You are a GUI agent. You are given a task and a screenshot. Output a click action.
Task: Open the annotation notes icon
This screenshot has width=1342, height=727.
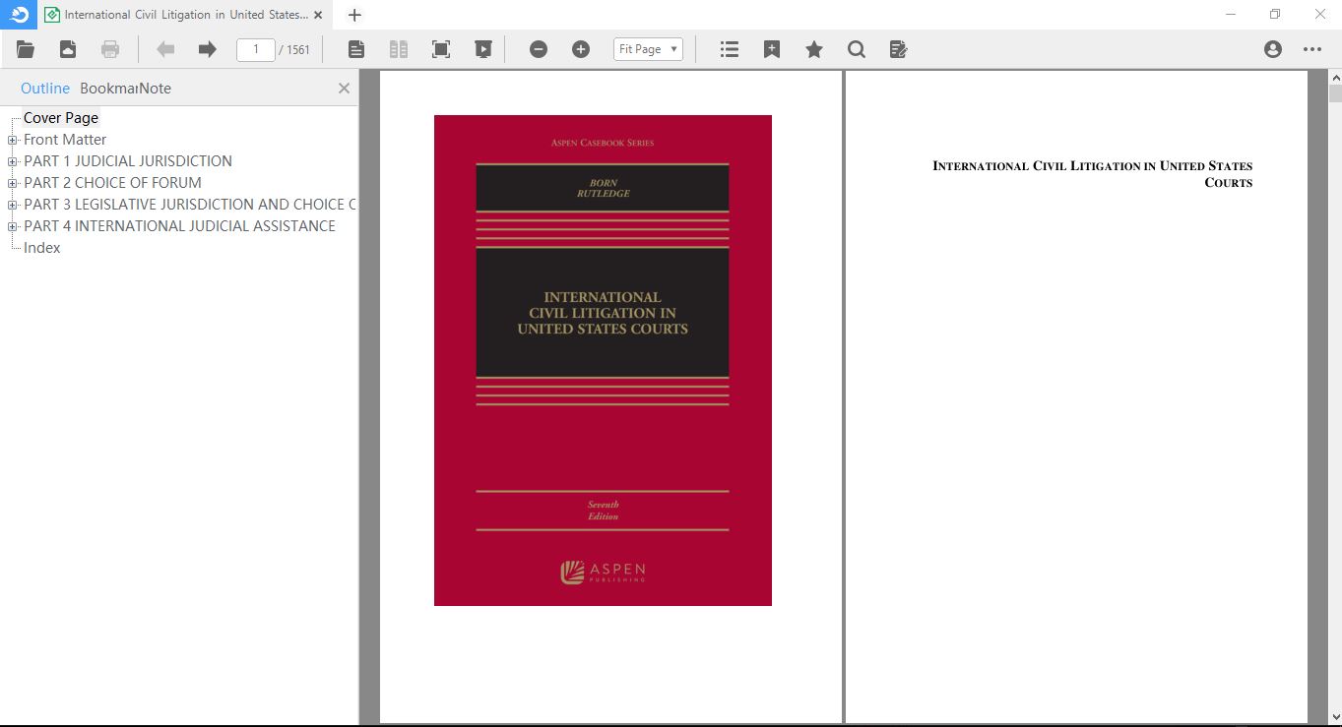click(898, 49)
